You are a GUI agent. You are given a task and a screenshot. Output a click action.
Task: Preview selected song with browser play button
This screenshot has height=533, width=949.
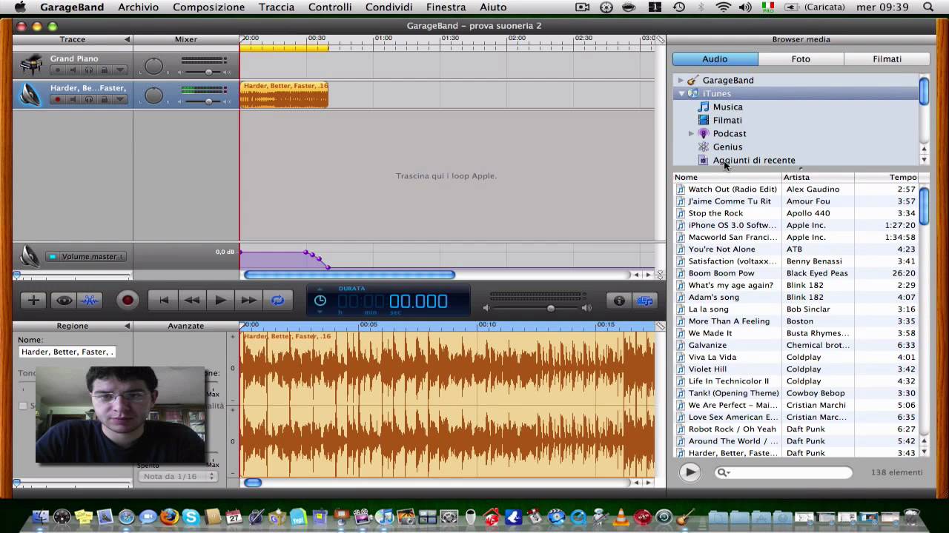click(690, 472)
